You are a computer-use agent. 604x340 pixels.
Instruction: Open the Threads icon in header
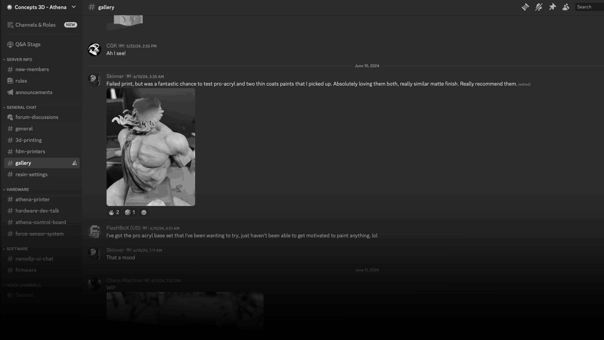(x=525, y=7)
